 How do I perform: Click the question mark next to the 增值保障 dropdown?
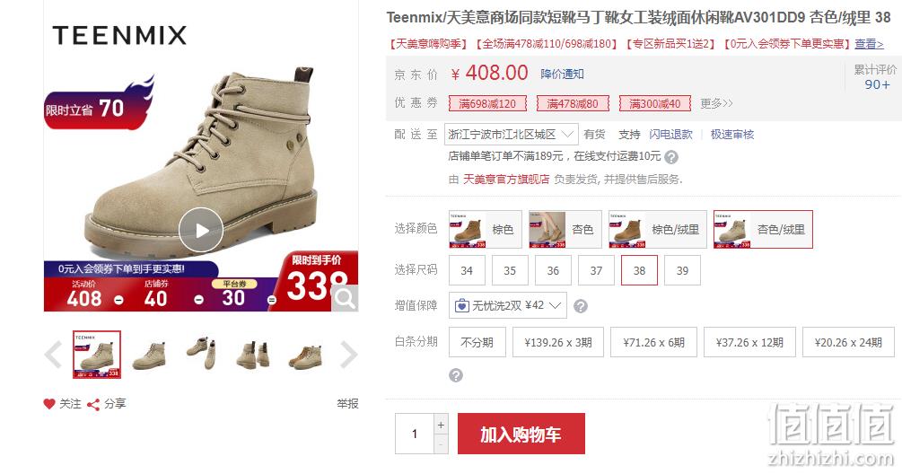[x=581, y=306]
